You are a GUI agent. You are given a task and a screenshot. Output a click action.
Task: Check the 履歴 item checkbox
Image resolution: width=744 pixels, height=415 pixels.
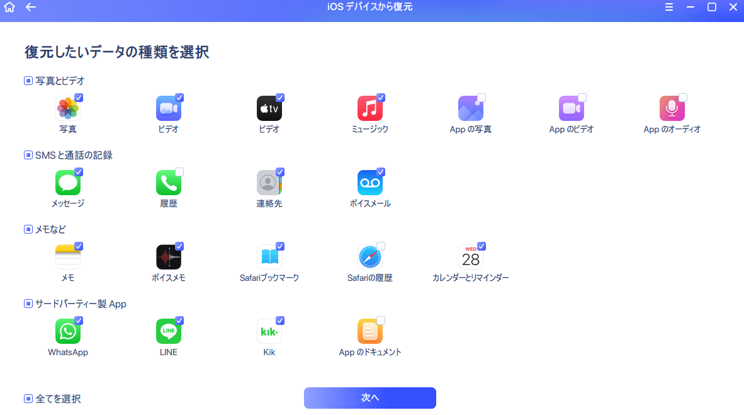point(179,172)
